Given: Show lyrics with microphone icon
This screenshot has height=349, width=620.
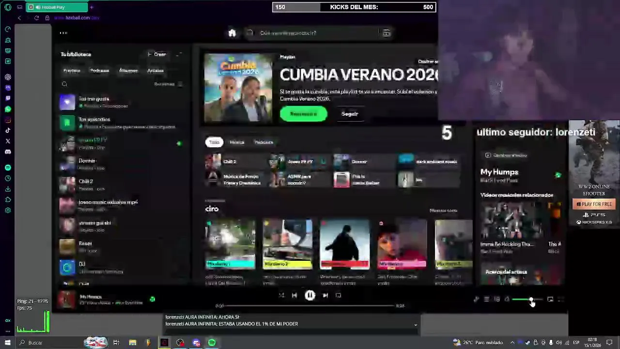Looking at the screenshot, I should point(476,300).
